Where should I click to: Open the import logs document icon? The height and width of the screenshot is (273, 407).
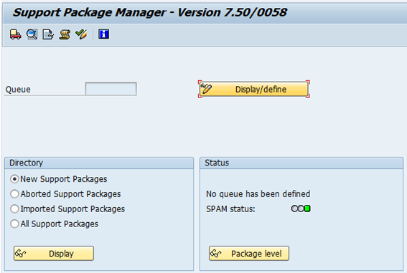click(48, 34)
